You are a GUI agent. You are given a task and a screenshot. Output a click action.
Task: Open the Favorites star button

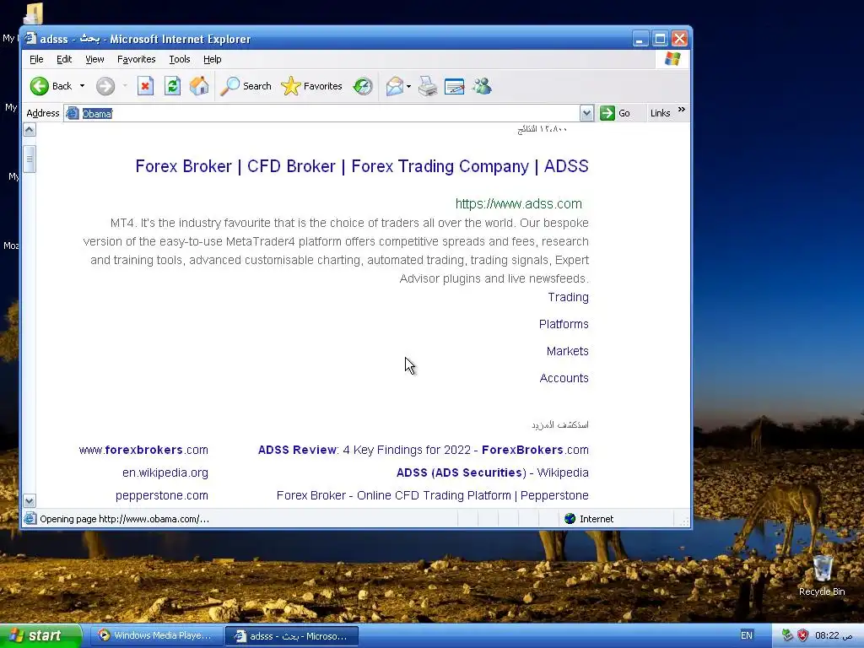[x=312, y=86]
